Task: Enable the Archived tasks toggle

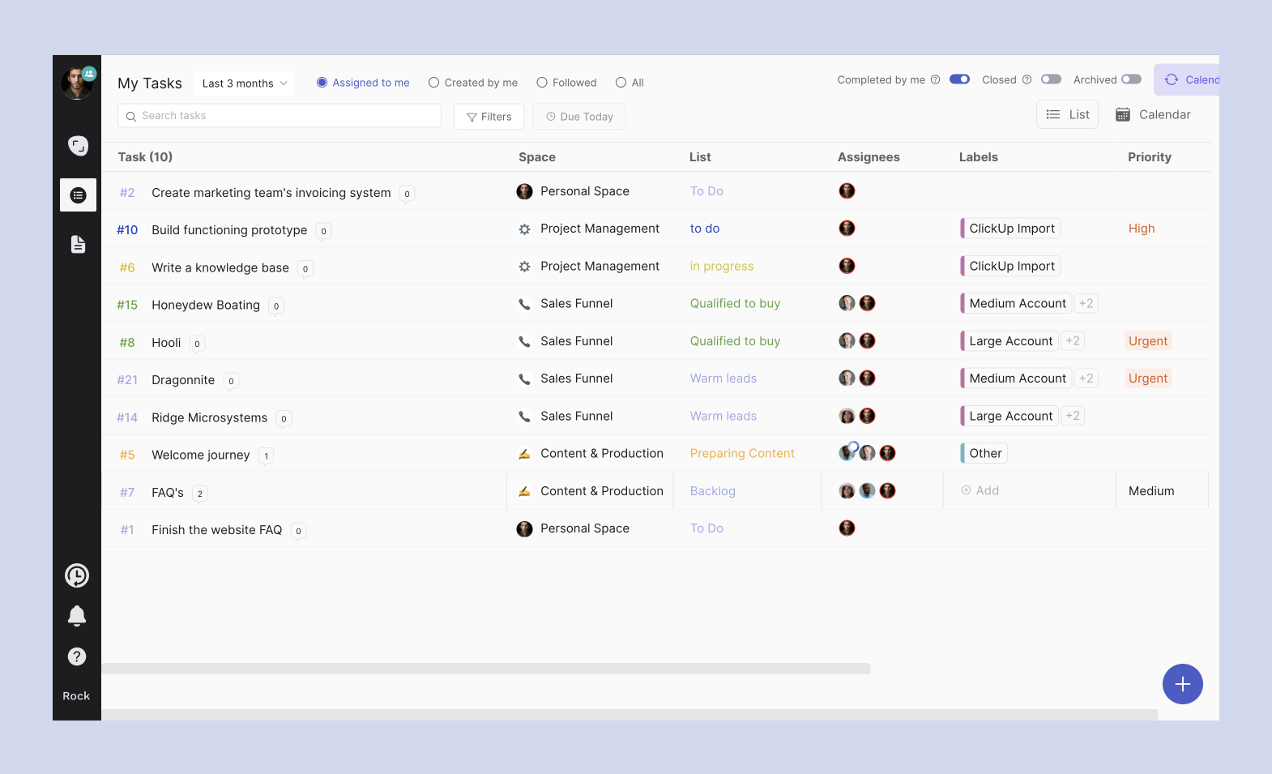Action: pyautogui.click(x=1131, y=79)
